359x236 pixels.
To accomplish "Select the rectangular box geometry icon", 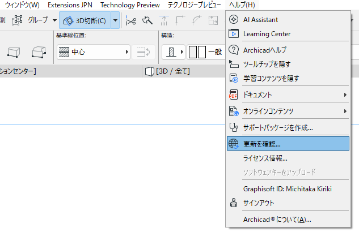I will [x=14, y=52].
